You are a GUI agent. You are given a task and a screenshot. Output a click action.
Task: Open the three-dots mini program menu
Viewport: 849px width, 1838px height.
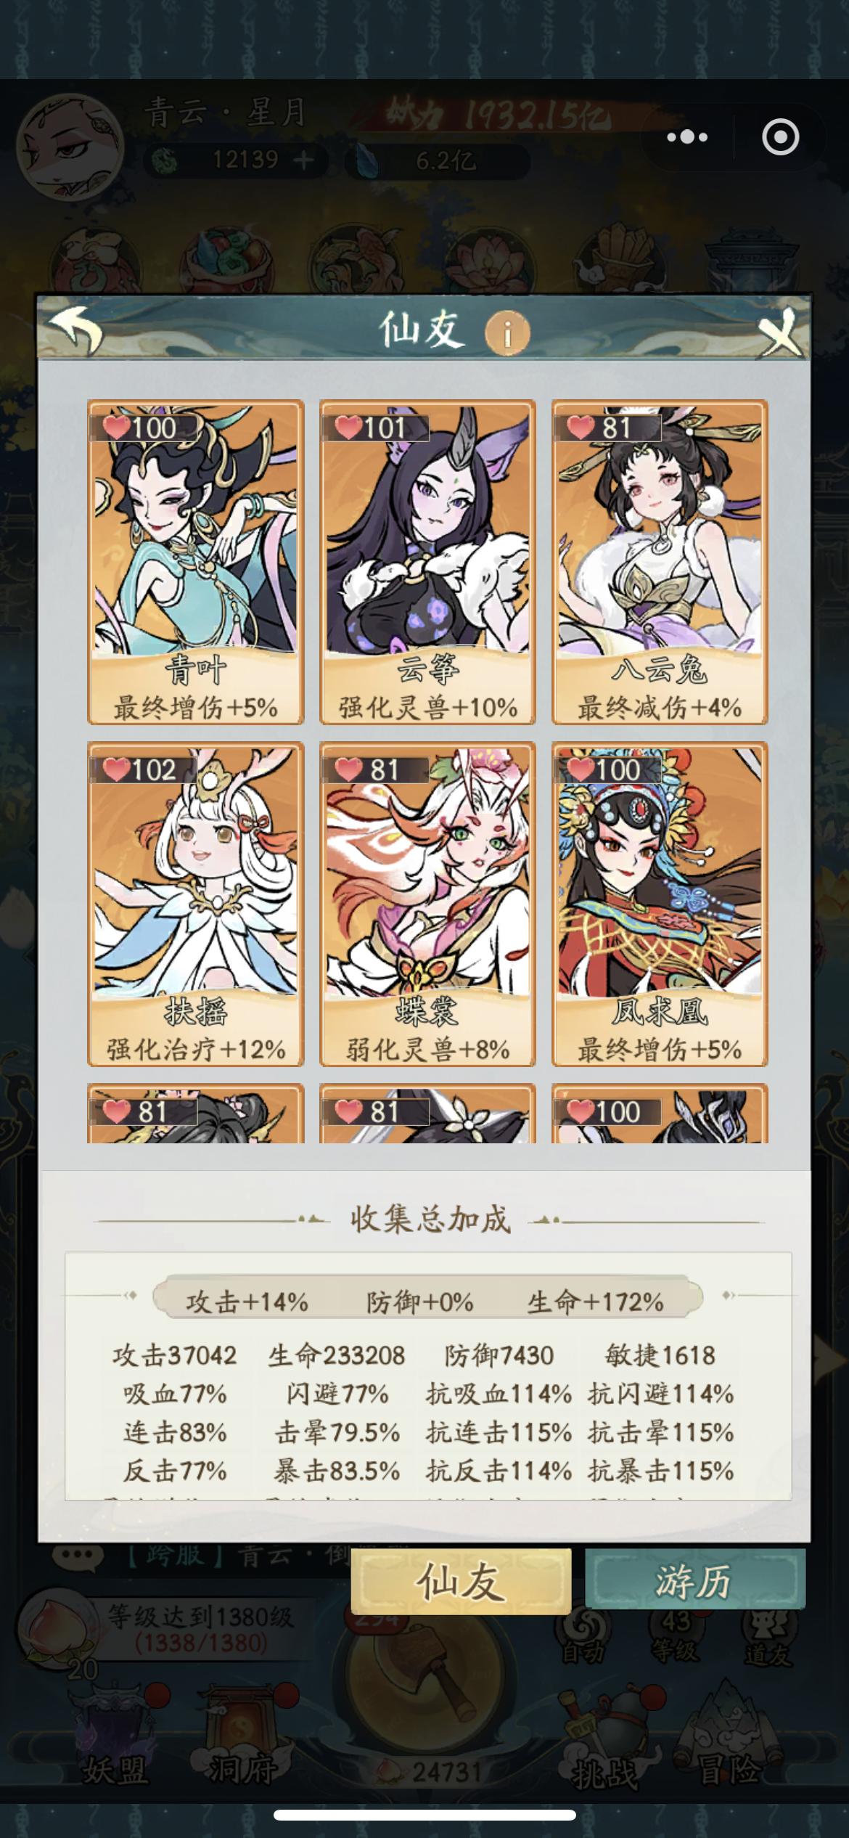pyautogui.click(x=686, y=136)
